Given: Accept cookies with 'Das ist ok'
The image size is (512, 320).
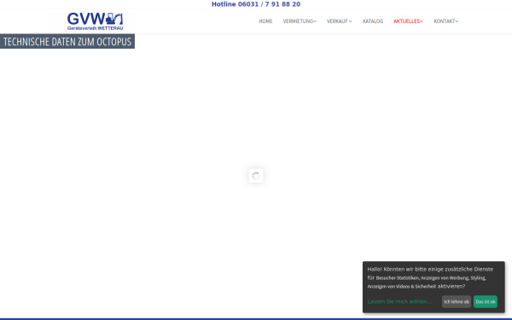Looking at the screenshot, I should 486,302.
